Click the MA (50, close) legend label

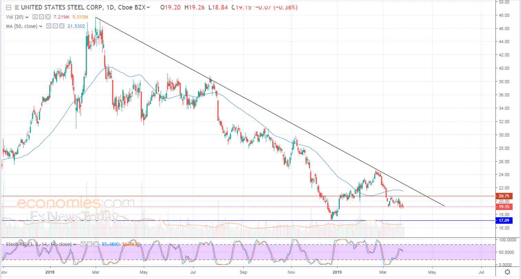21,26
